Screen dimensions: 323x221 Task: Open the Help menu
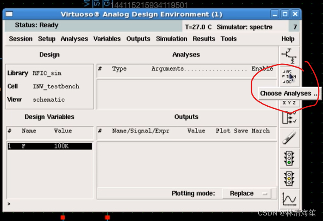coord(288,39)
